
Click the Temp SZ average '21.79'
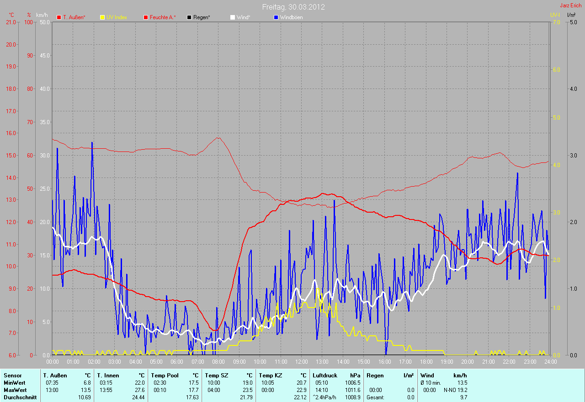click(246, 397)
